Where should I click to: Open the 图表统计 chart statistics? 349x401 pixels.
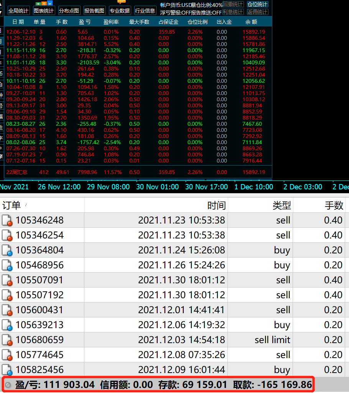point(43,11)
